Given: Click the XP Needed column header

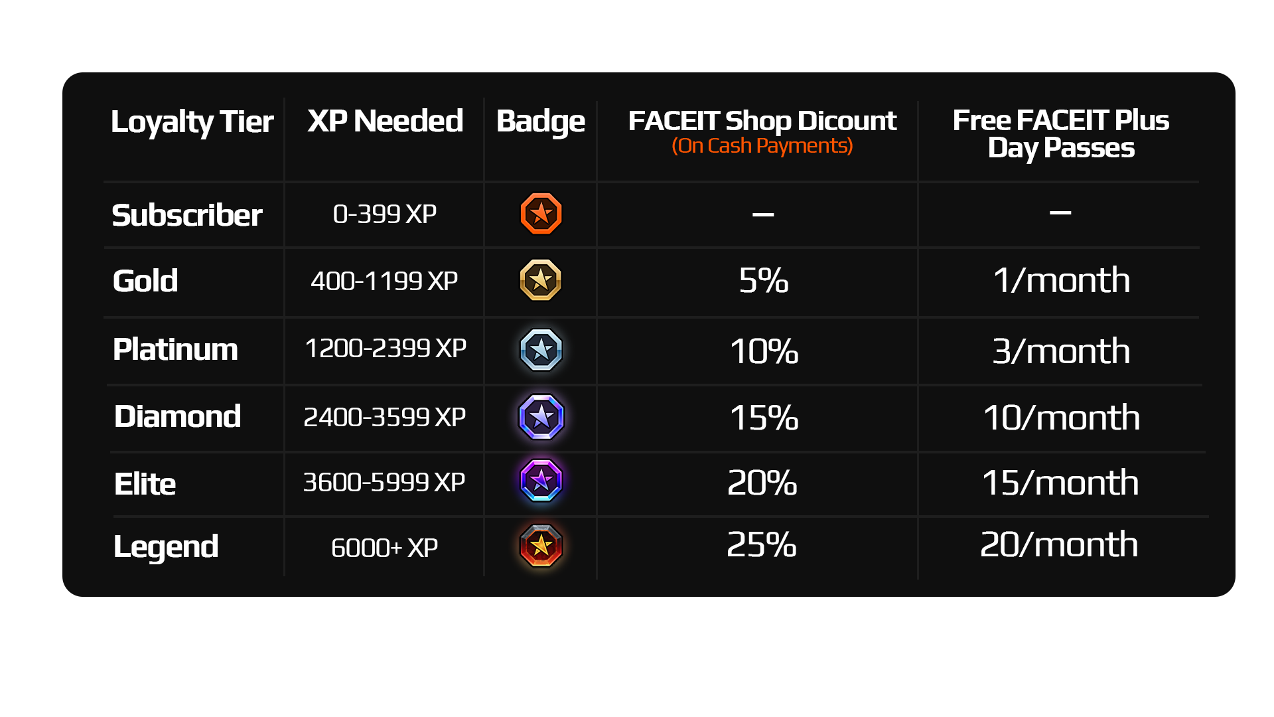Looking at the screenshot, I should pyautogui.click(x=385, y=121).
